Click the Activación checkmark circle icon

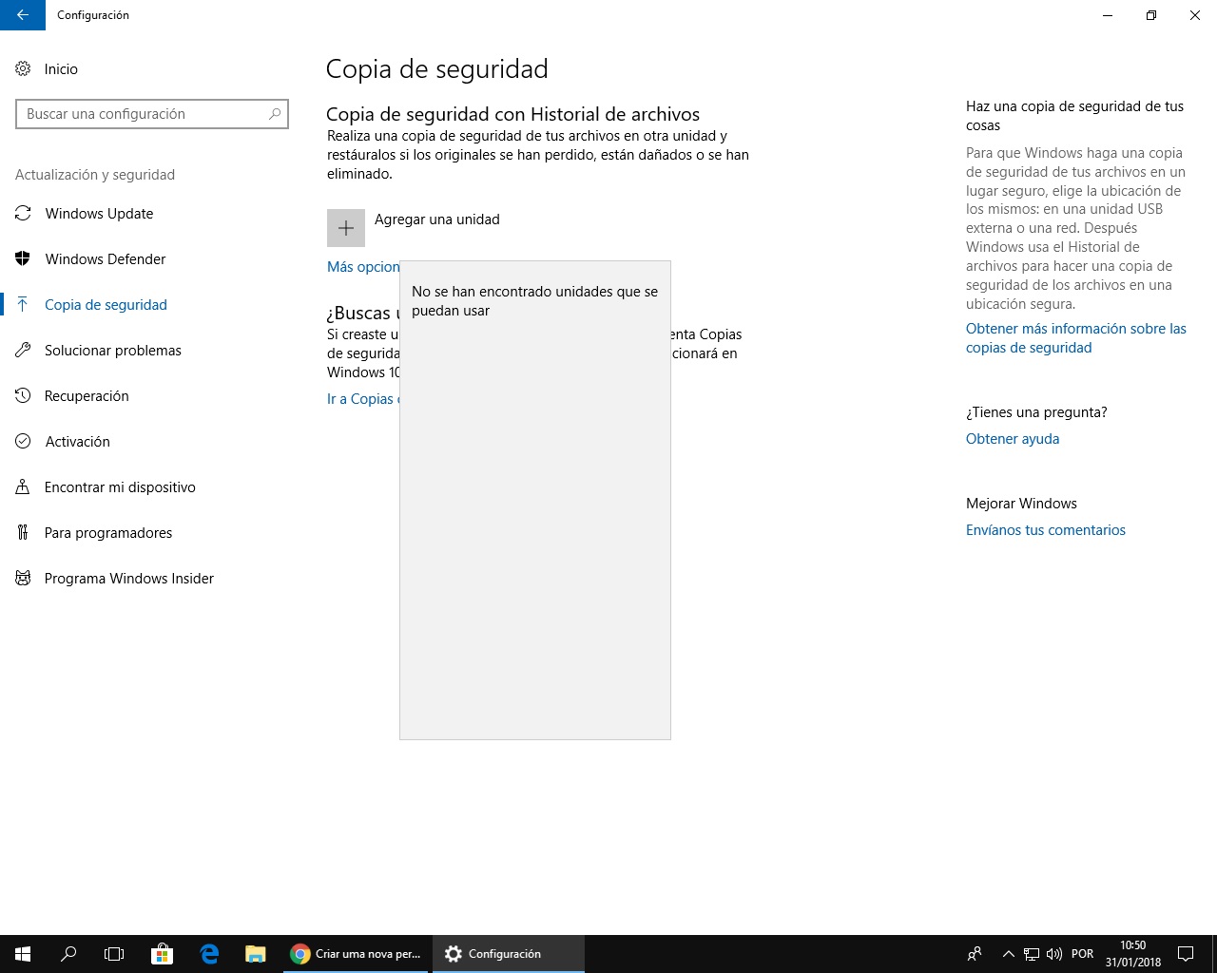point(23,442)
